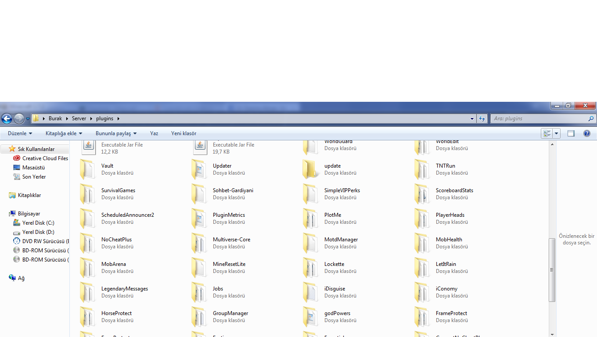Viewport: 597px width, 337px height.
Task: Select the GroupManager folder name
Action: (x=230, y=313)
